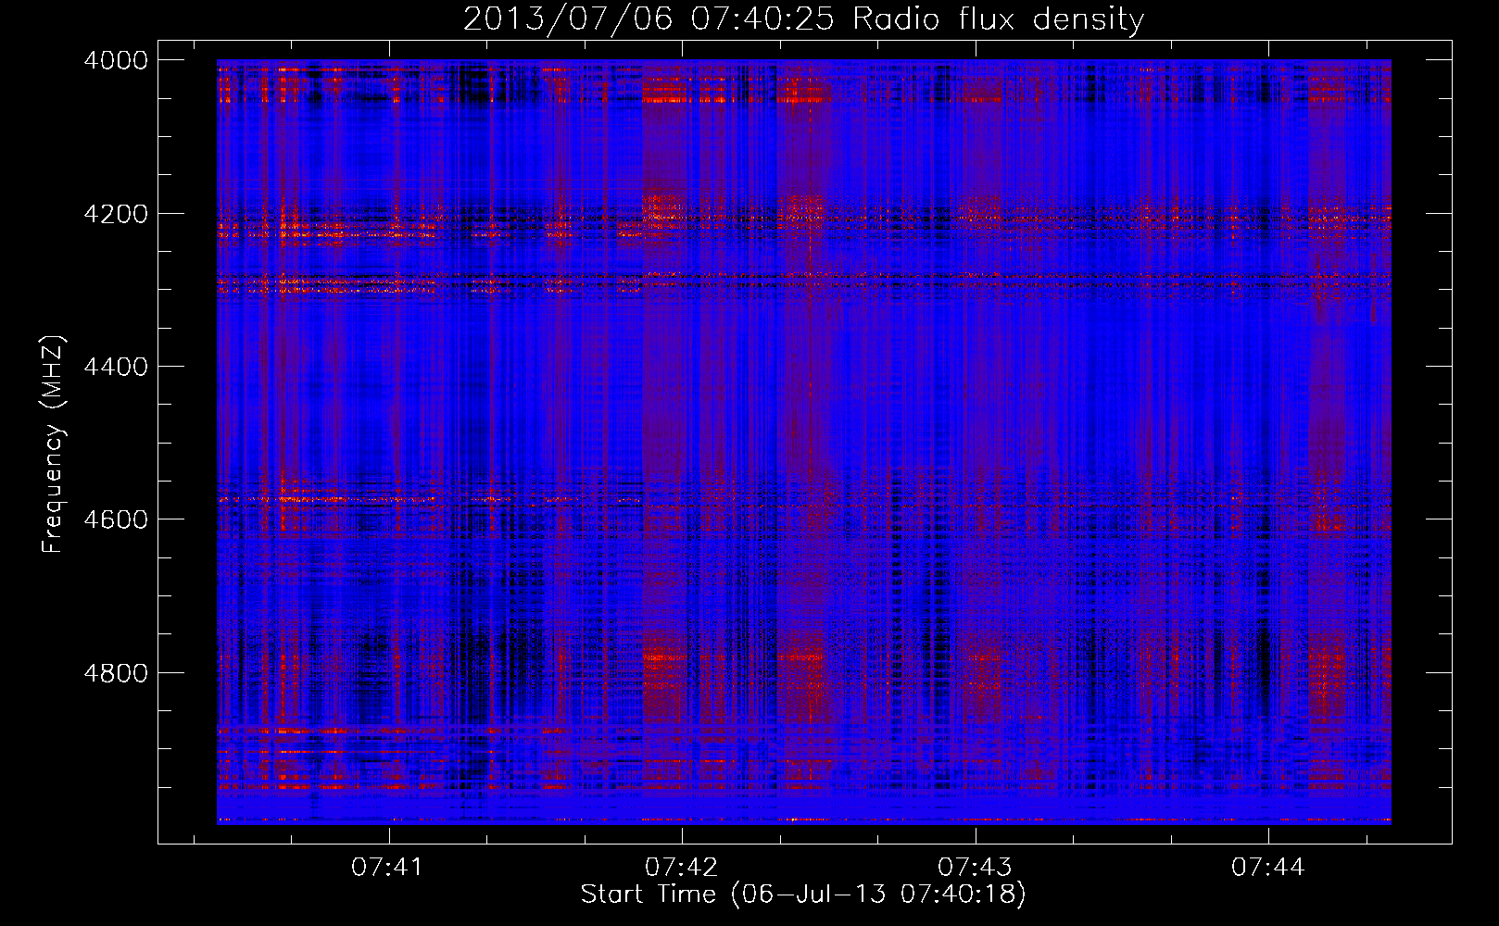Click the 07:42 time tick label
Screen dimensions: 1499x926
(x=682, y=867)
